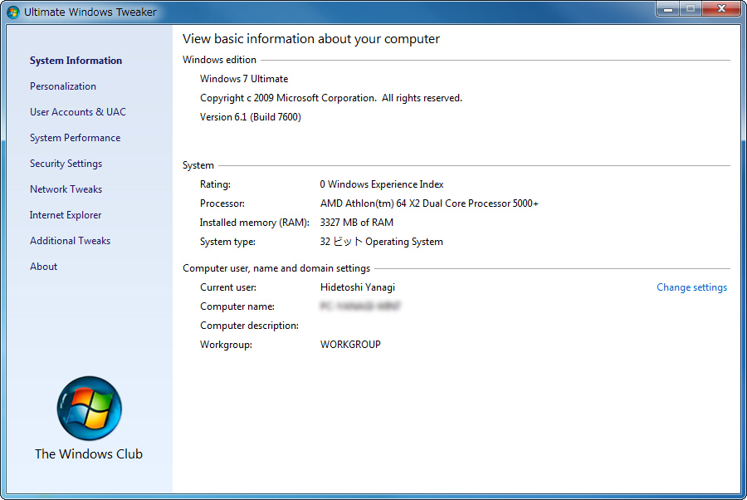Click the Processor label
This screenshot has width=747, height=500.
tap(222, 203)
